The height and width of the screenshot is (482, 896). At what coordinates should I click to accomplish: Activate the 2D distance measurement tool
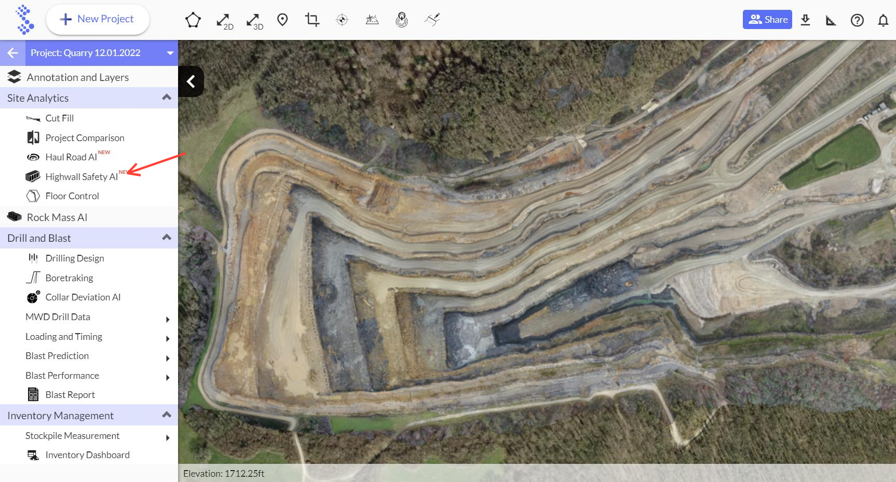tap(224, 21)
